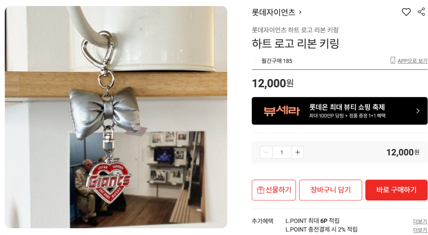Click the quantity input field showing 1

tap(282, 152)
